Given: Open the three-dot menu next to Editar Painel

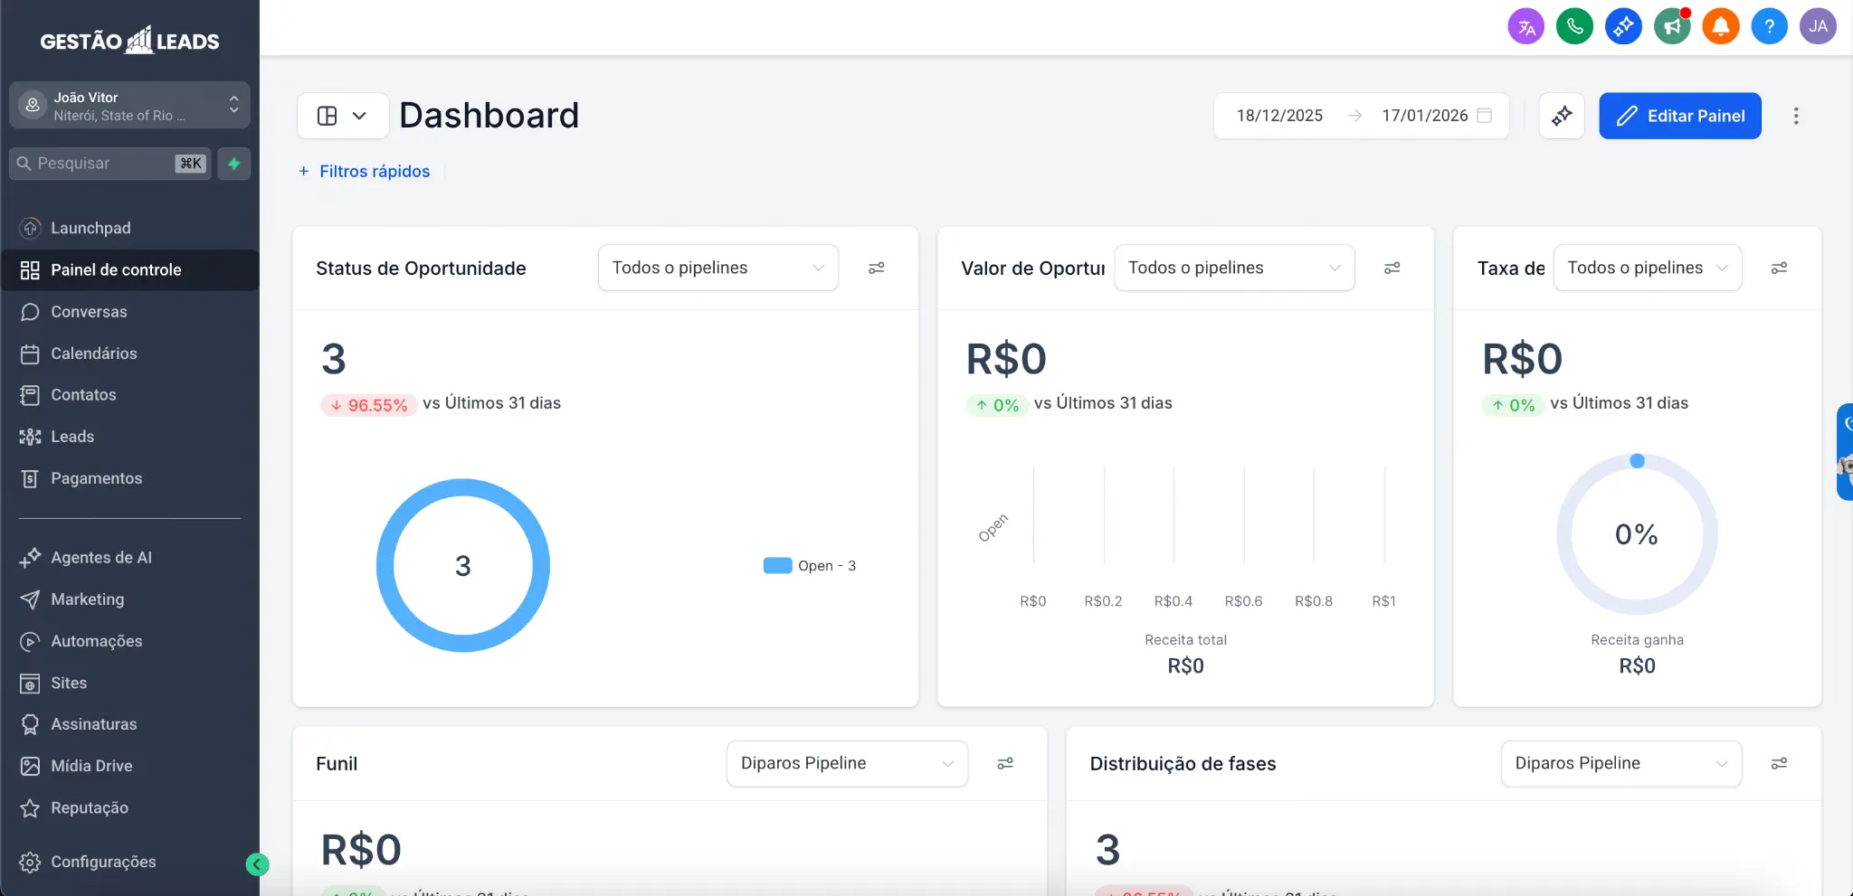Looking at the screenshot, I should (x=1795, y=116).
